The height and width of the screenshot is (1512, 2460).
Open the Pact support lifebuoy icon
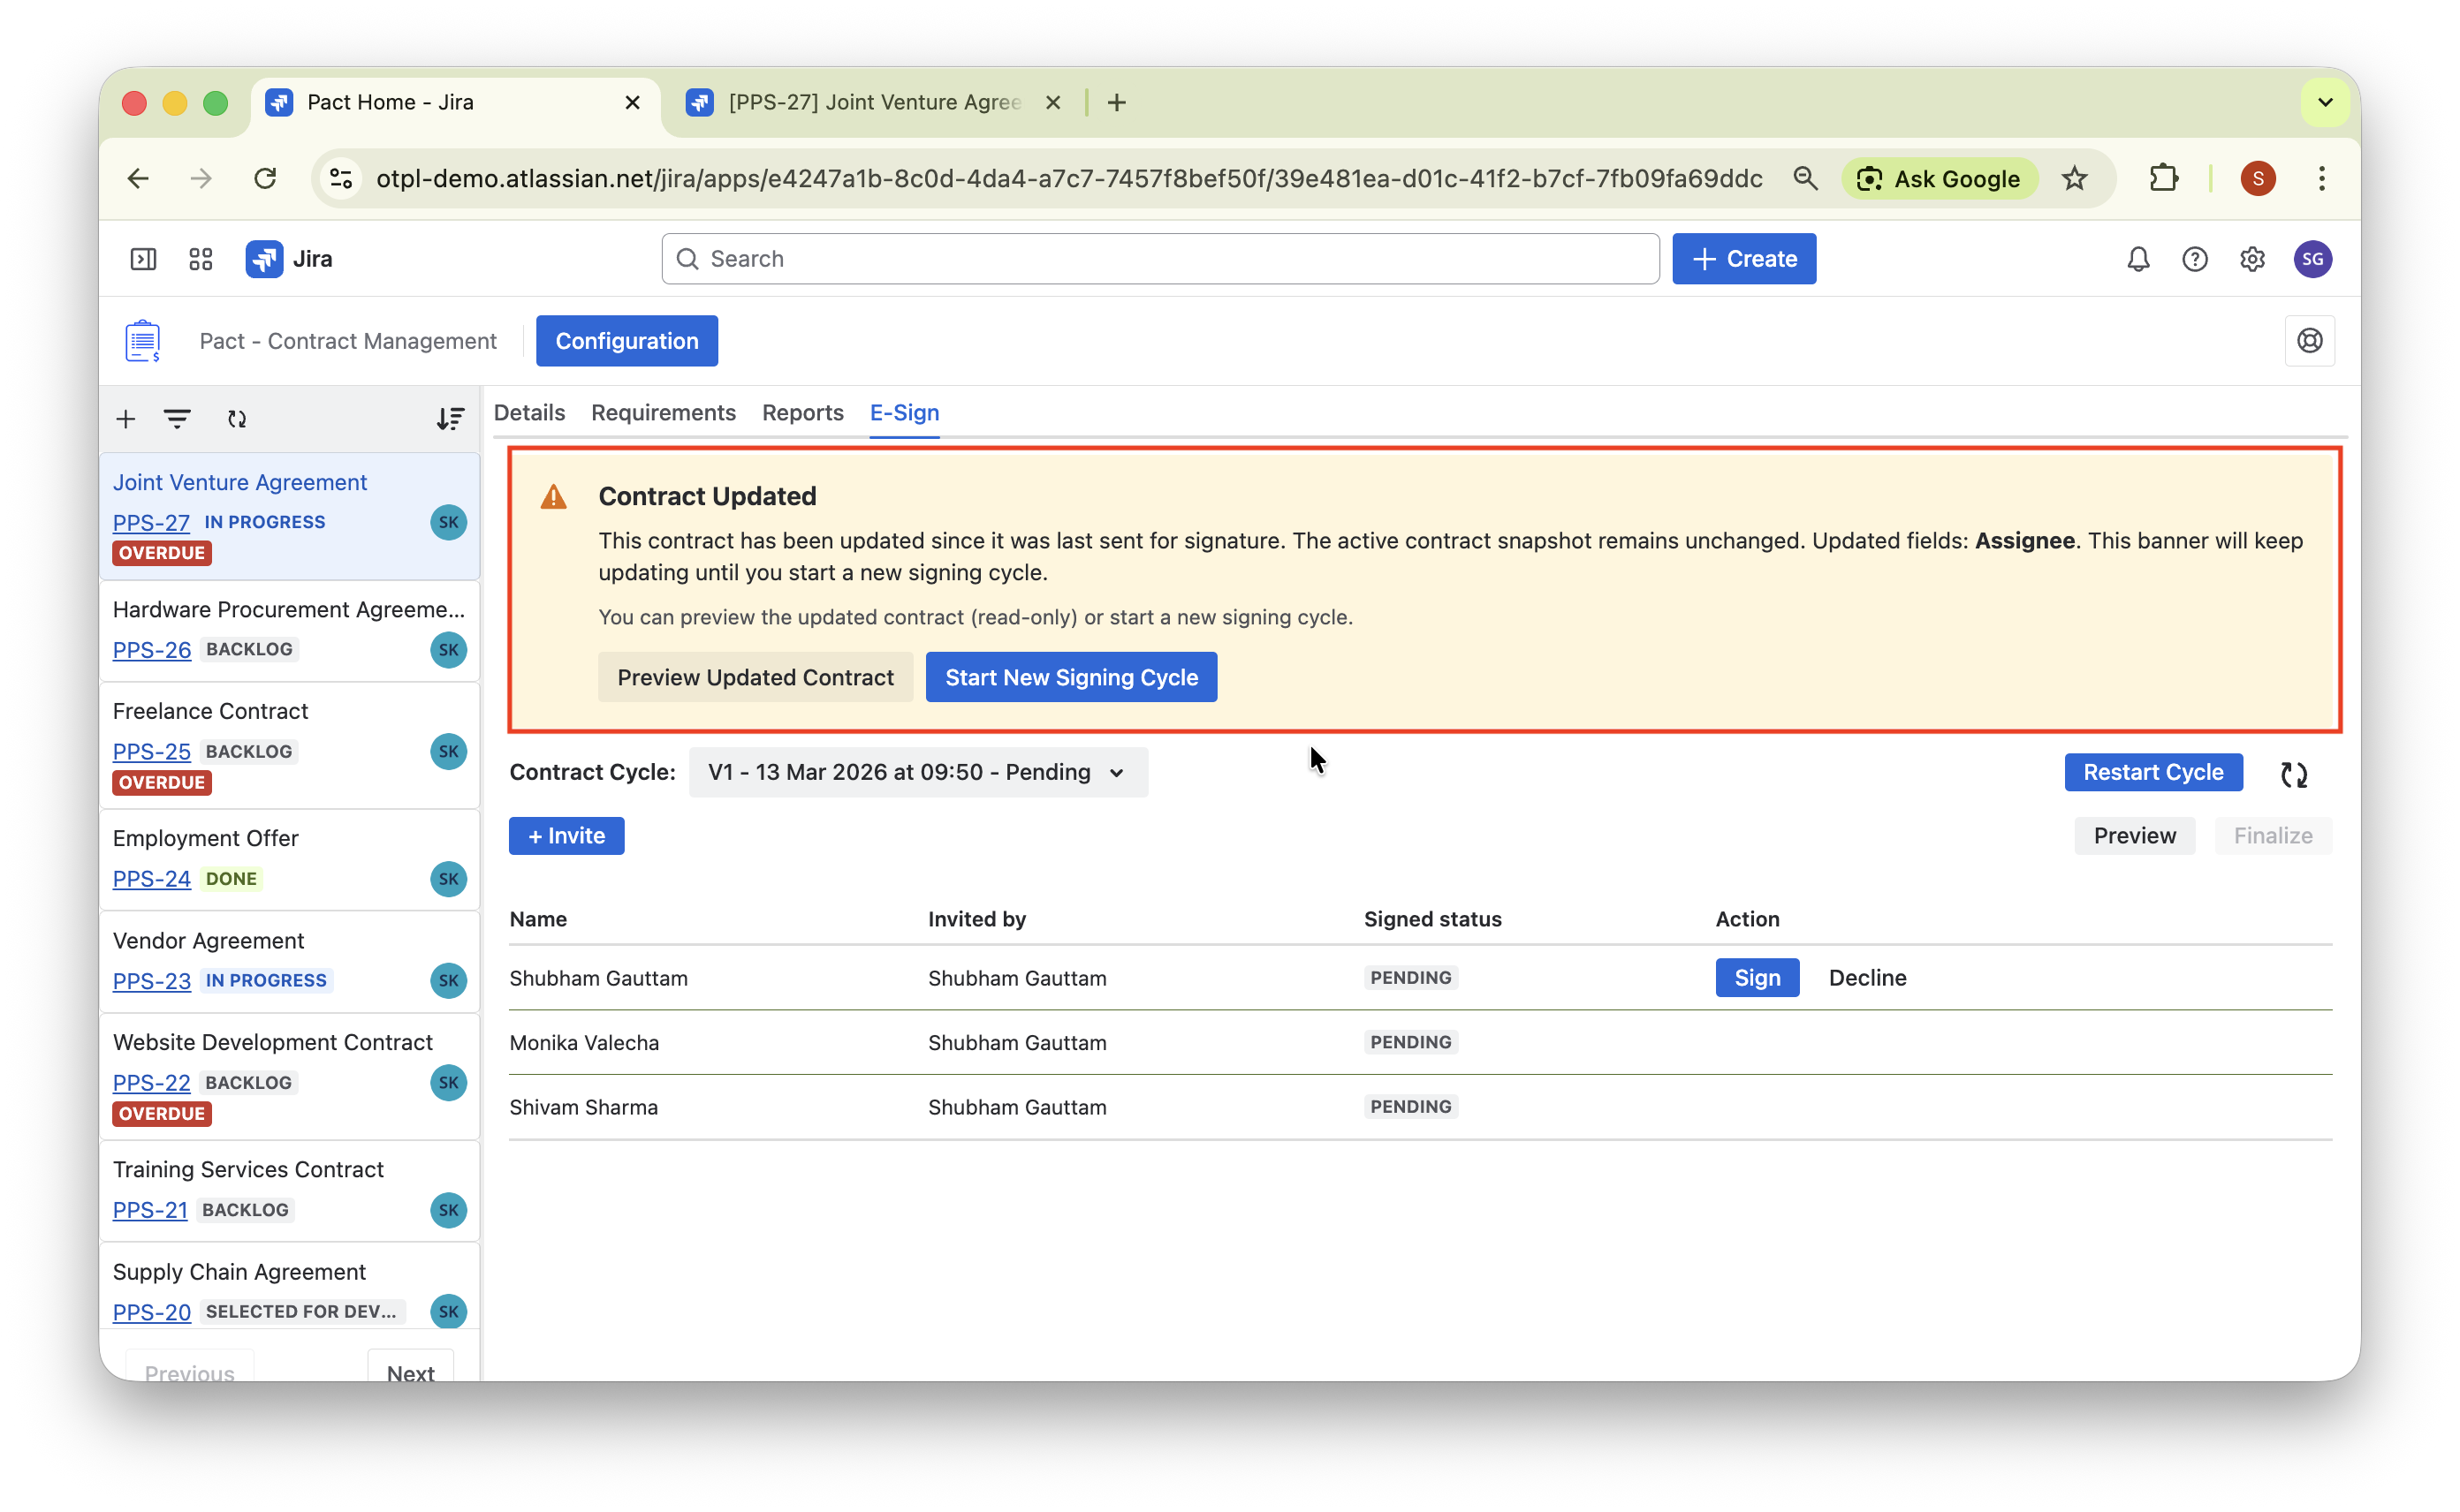2309,341
